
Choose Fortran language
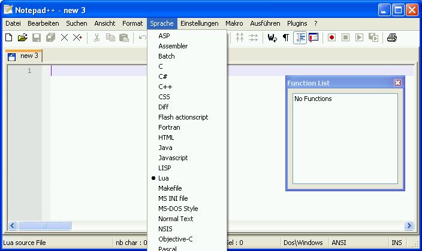tap(187, 127)
